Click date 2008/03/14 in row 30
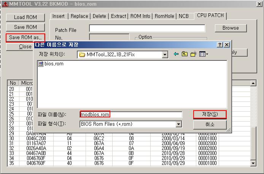This screenshot has width=264, height=174. coord(173,139)
